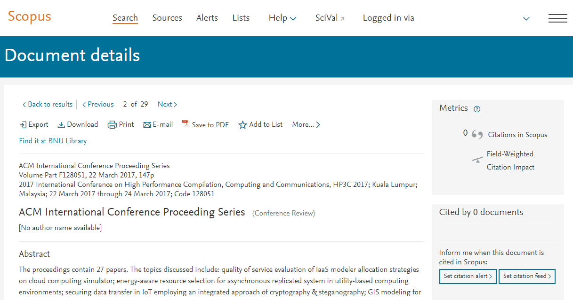
Task: Select 'ACM International Conference Proceeding Series' document title
Action: click(x=132, y=212)
